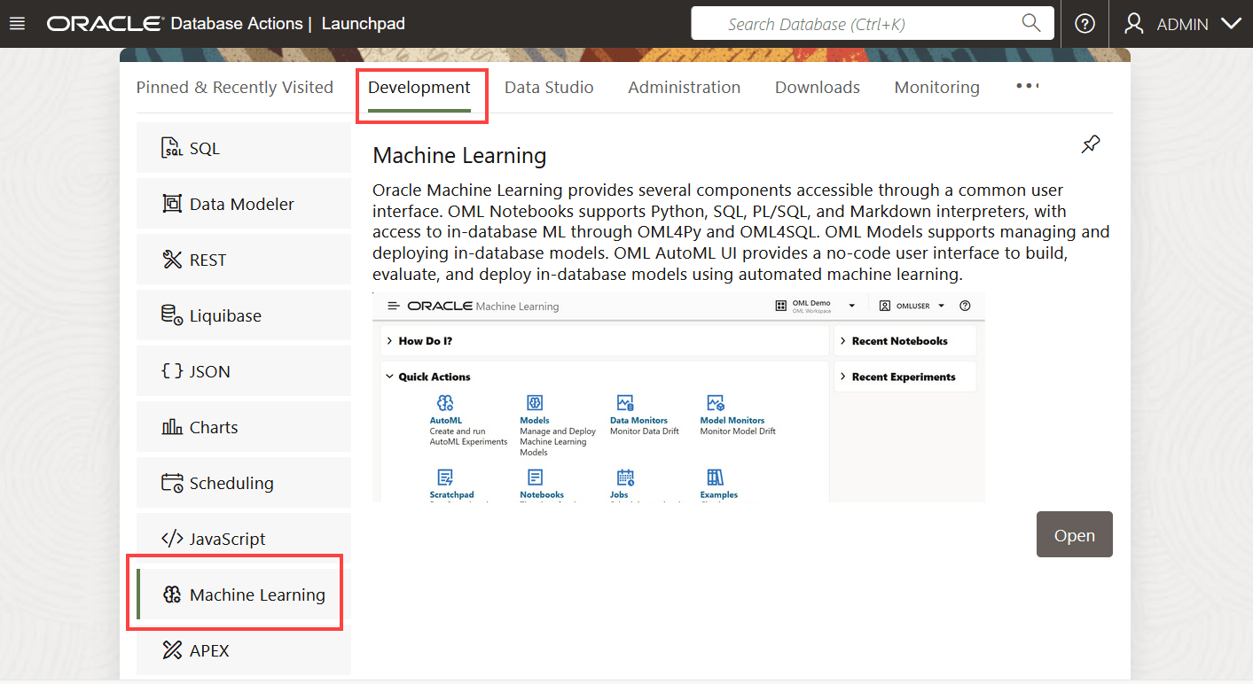Select Machine Learning in the sidebar
The image size is (1253, 684).
(244, 595)
